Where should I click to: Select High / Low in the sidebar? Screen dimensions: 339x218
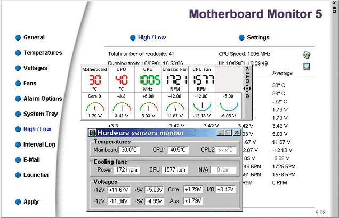(x=33, y=130)
